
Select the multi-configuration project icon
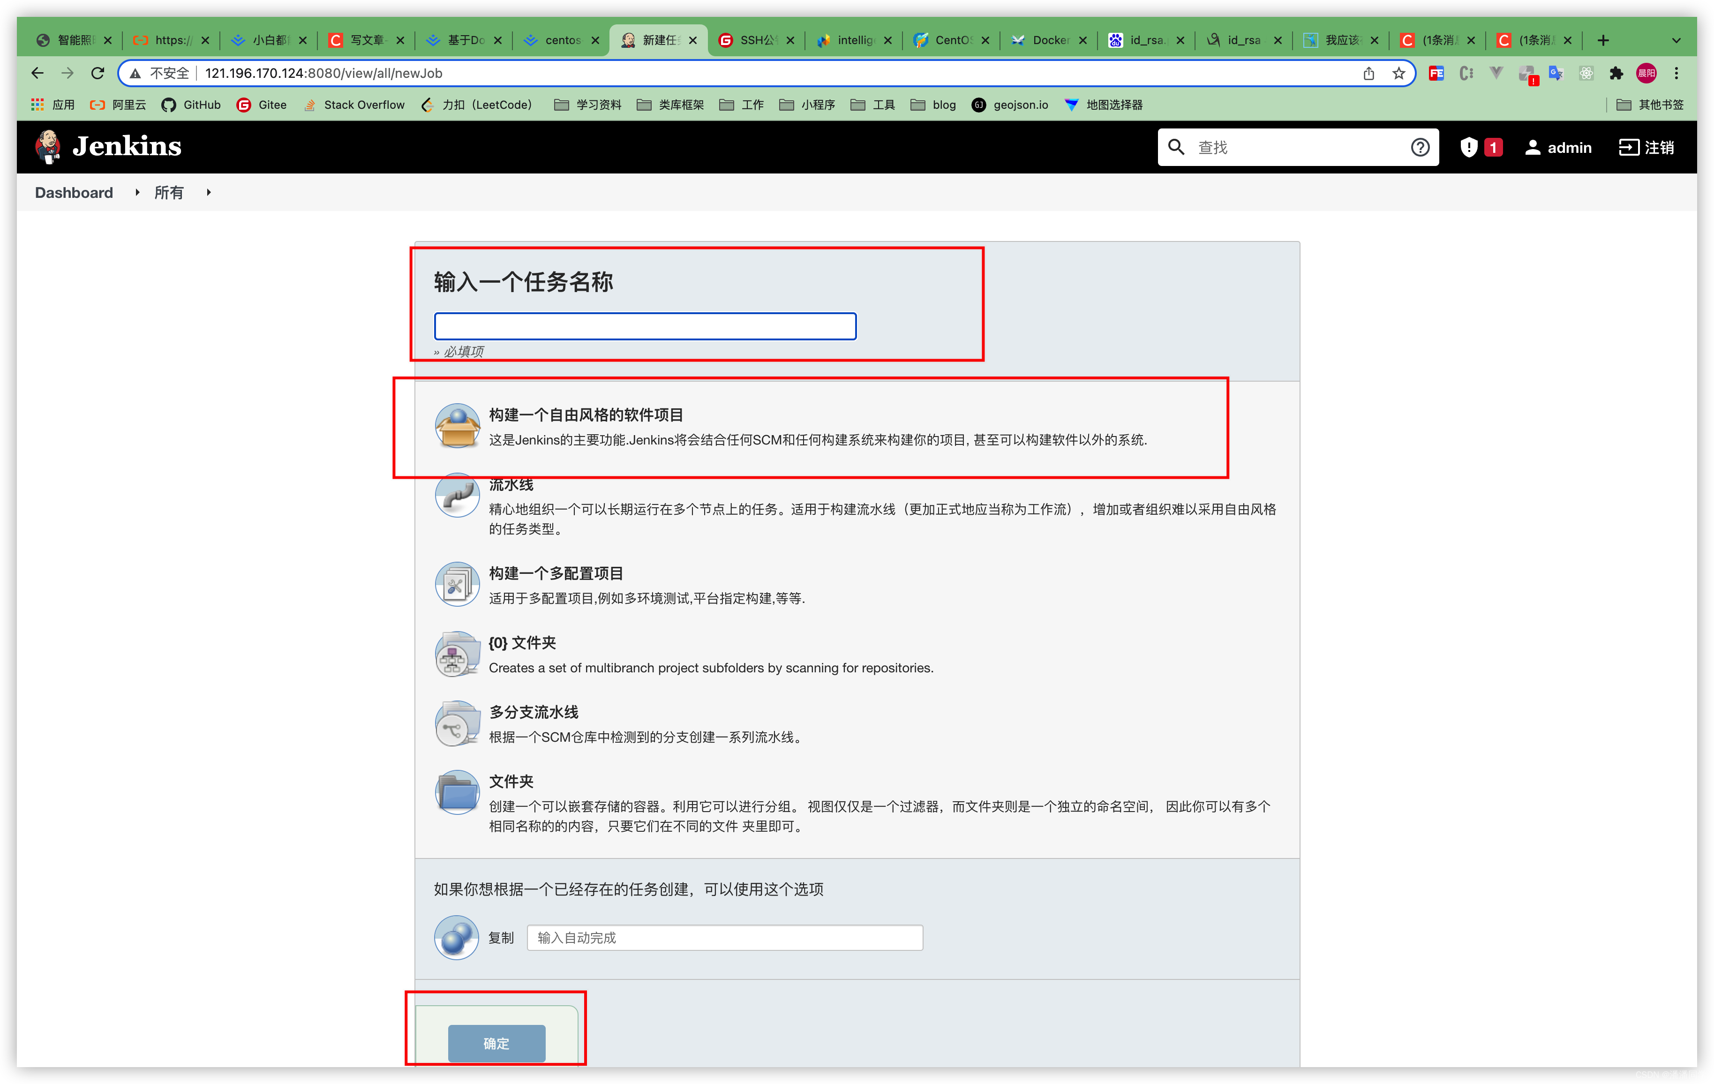(x=457, y=584)
